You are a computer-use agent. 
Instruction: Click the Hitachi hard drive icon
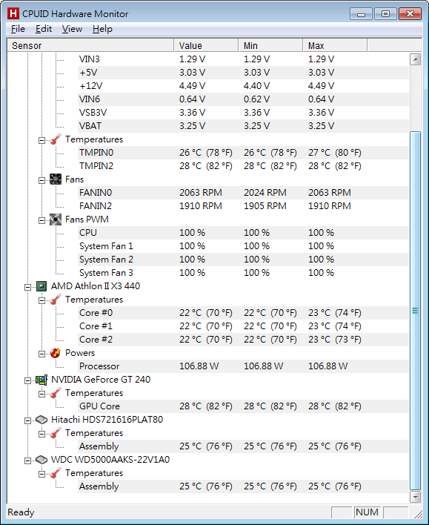[41, 420]
